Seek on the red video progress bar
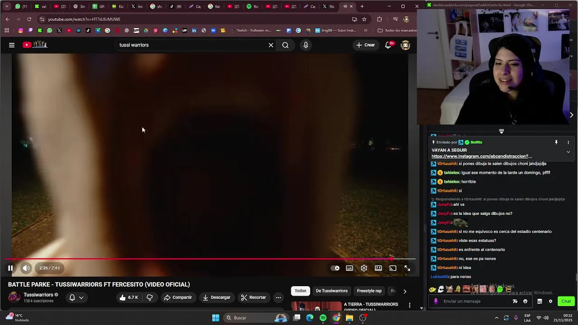This screenshot has height=325, width=578. (210, 259)
